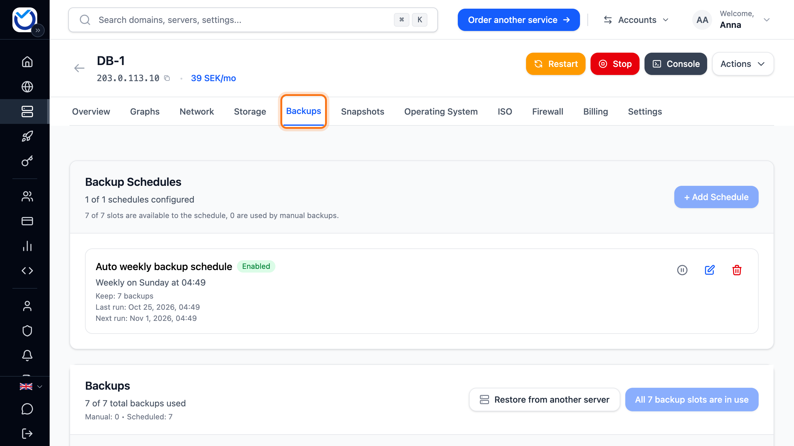The image size is (794, 446).
Task: Open the Welcome Anna user menu
Action: (732, 20)
